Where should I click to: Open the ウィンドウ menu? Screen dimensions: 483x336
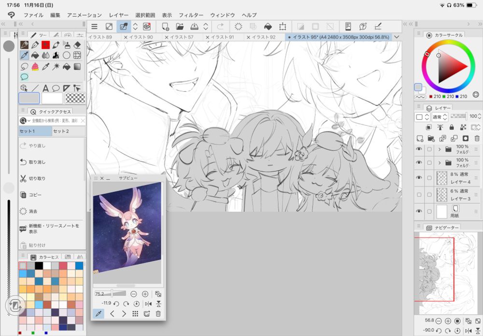pyautogui.click(x=222, y=15)
